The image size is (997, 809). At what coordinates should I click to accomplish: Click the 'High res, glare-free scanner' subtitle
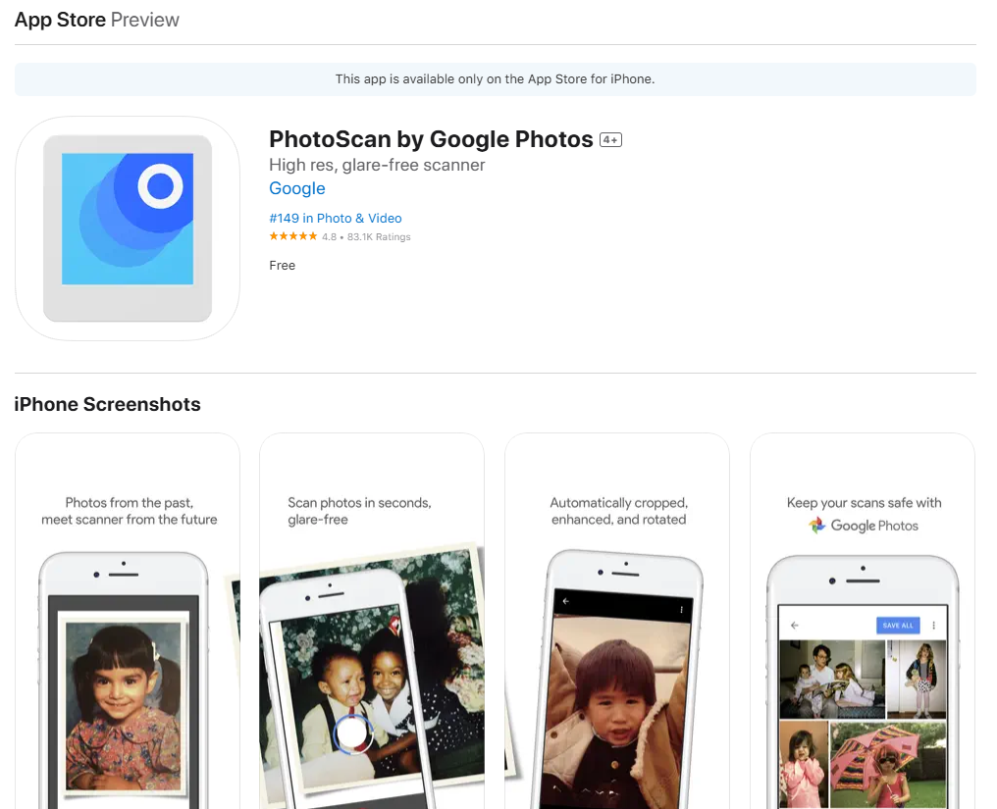coord(377,165)
